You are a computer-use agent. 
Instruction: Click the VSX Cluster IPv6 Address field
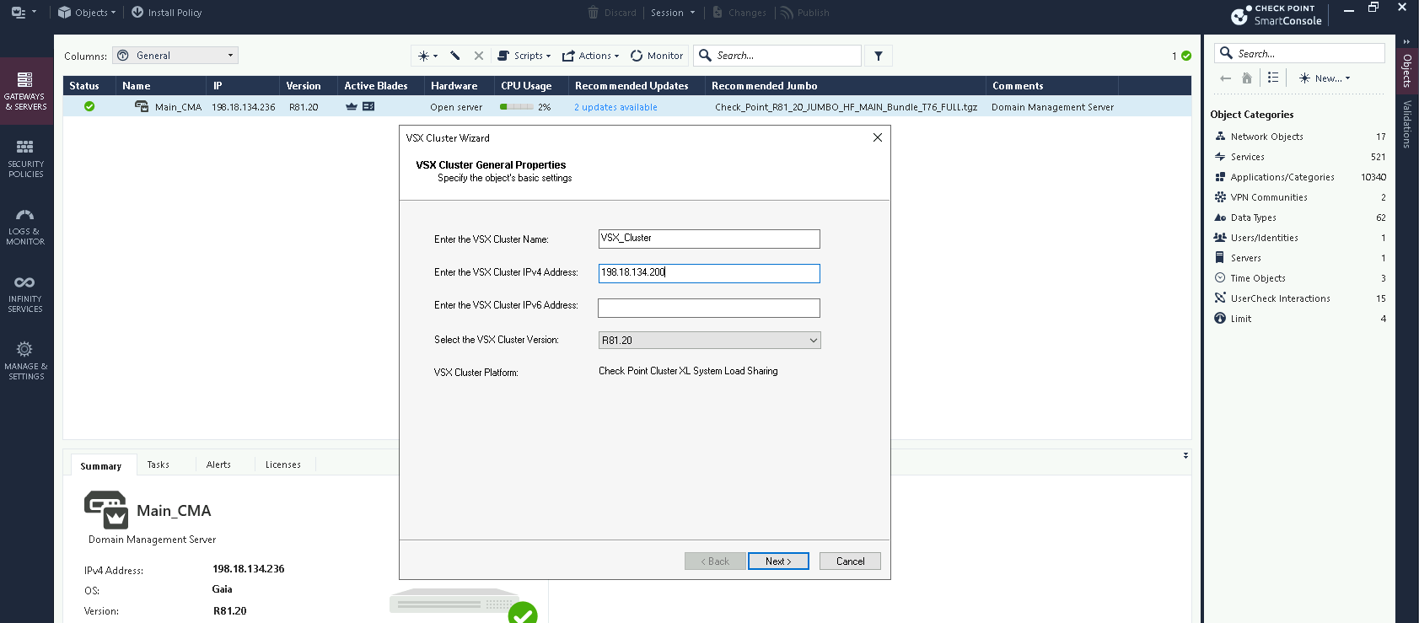tap(708, 308)
